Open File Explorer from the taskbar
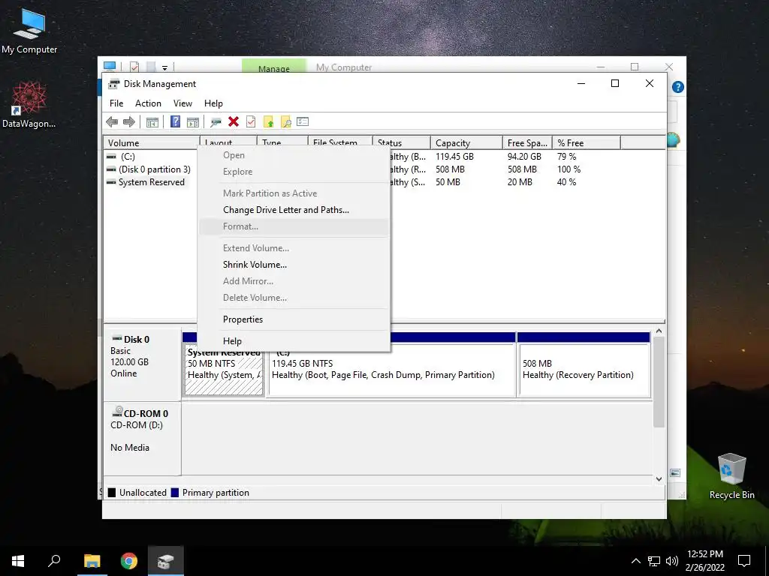 92,561
